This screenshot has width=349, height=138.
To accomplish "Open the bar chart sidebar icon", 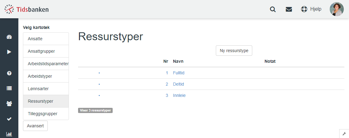I will (9, 134).
